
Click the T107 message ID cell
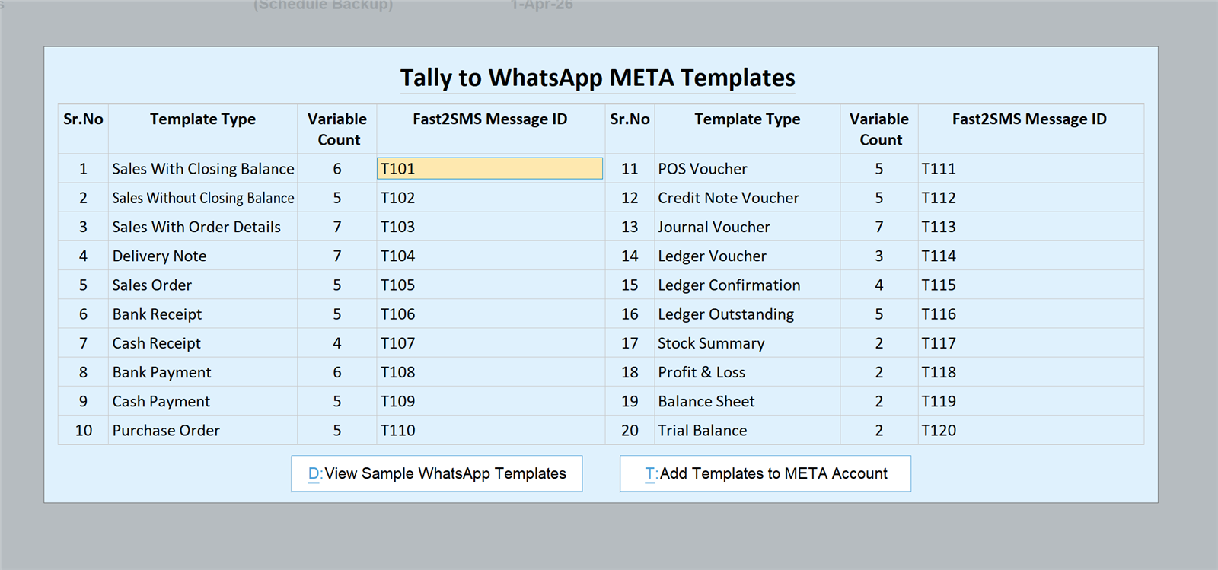click(489, 343)
